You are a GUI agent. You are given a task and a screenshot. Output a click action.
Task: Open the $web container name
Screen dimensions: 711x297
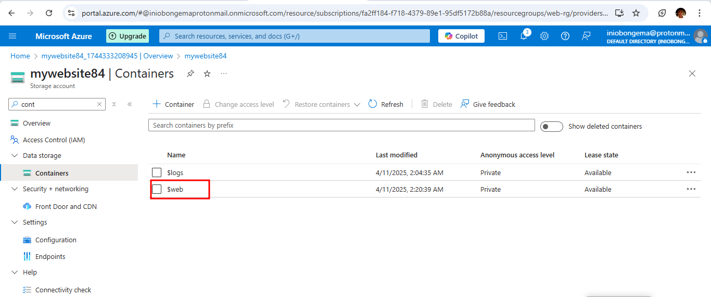(x=175, y=189)
